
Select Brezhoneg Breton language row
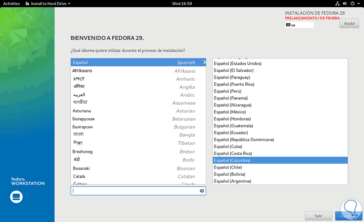[x=138, y=151]
